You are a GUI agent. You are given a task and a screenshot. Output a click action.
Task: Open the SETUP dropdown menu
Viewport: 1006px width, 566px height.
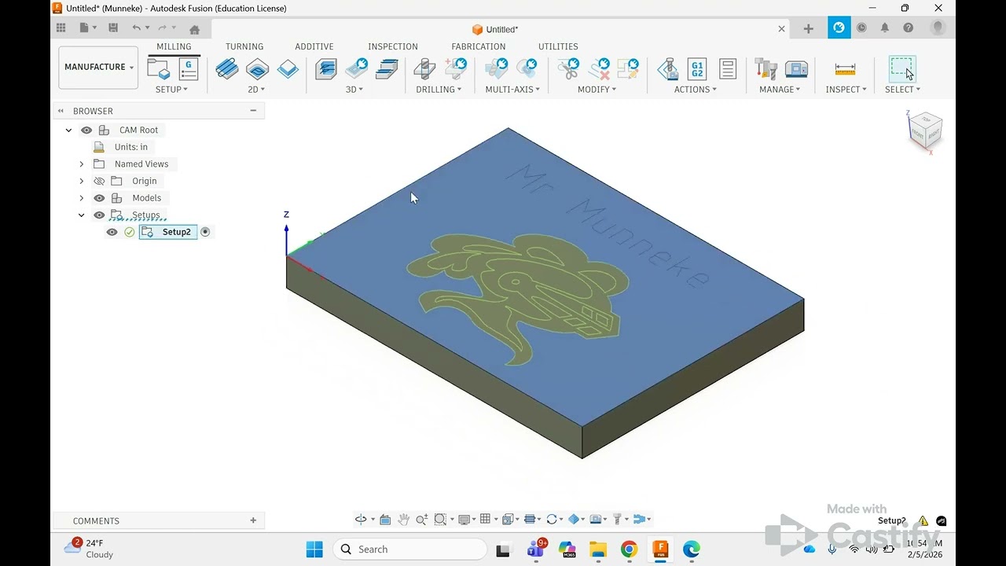[x=171, y=90]
